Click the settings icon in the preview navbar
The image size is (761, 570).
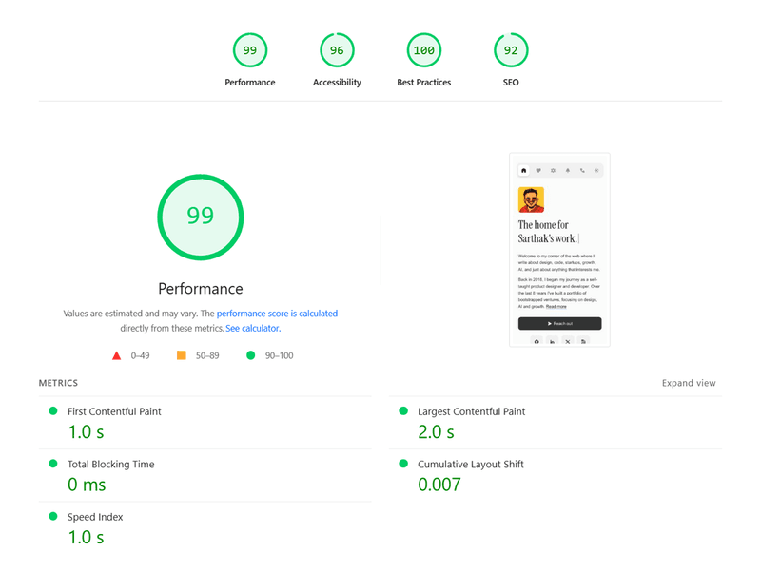click(x=553, y=171)
